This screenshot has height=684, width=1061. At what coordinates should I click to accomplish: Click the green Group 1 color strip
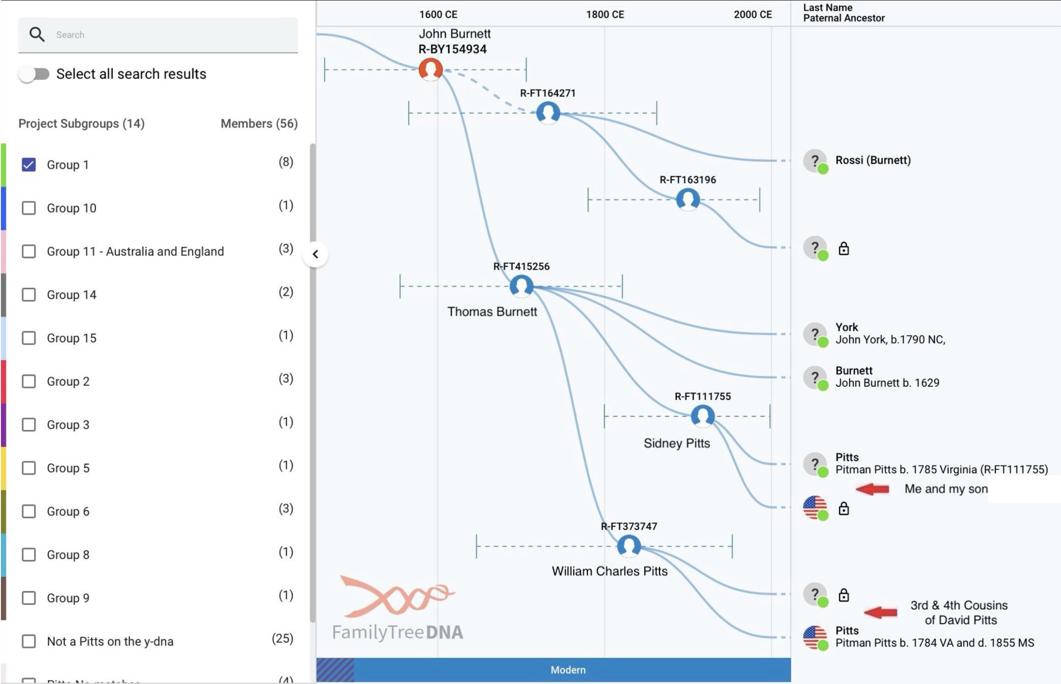click(3, 165)
